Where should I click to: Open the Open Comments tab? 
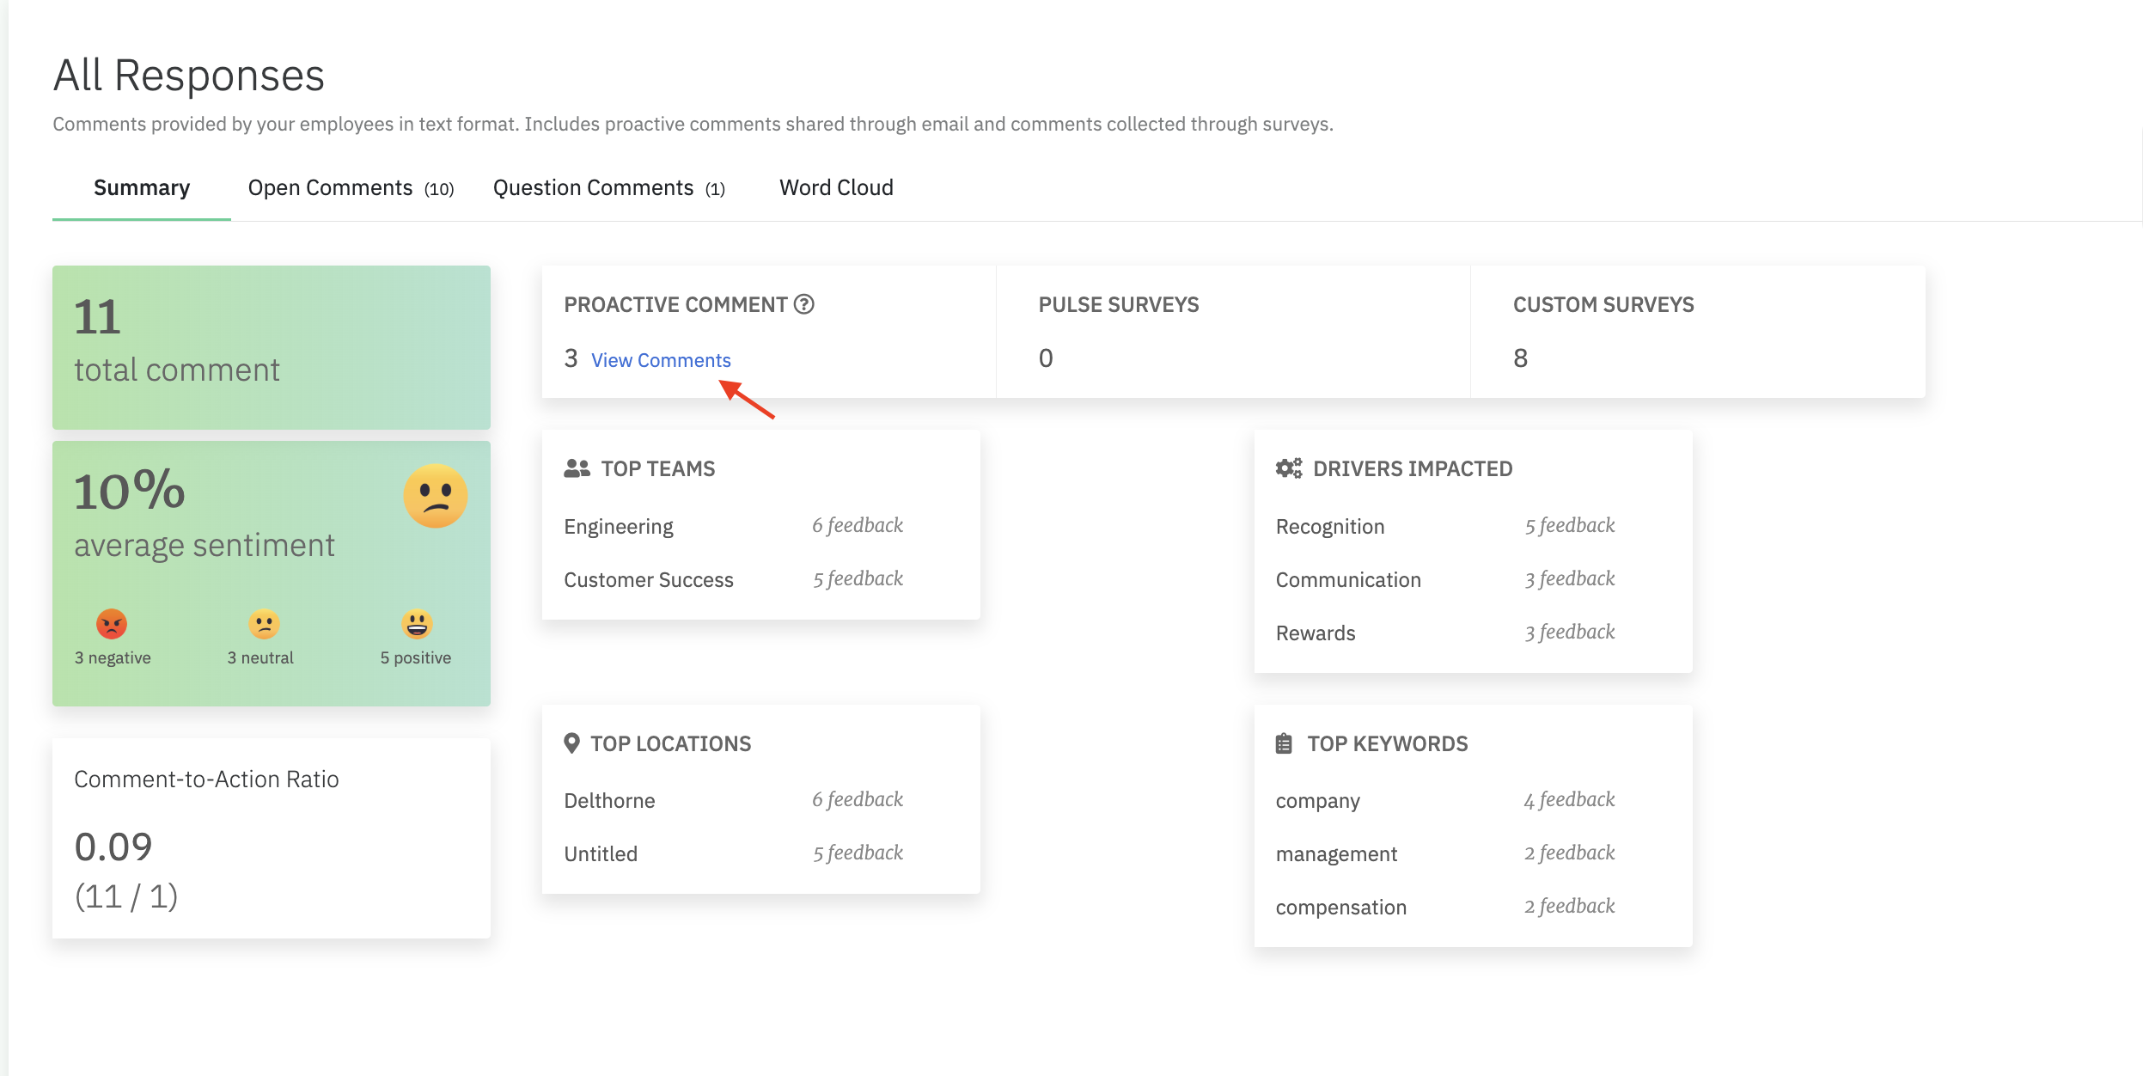[351, 188]
